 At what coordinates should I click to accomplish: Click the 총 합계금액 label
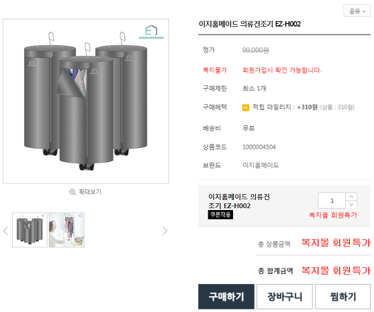click(x=275, y=271)
